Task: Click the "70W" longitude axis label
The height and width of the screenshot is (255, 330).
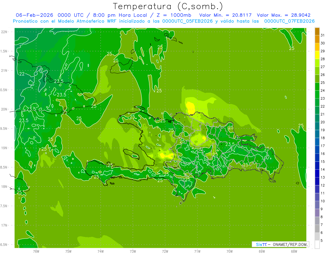Action: (x=229, y=251)
